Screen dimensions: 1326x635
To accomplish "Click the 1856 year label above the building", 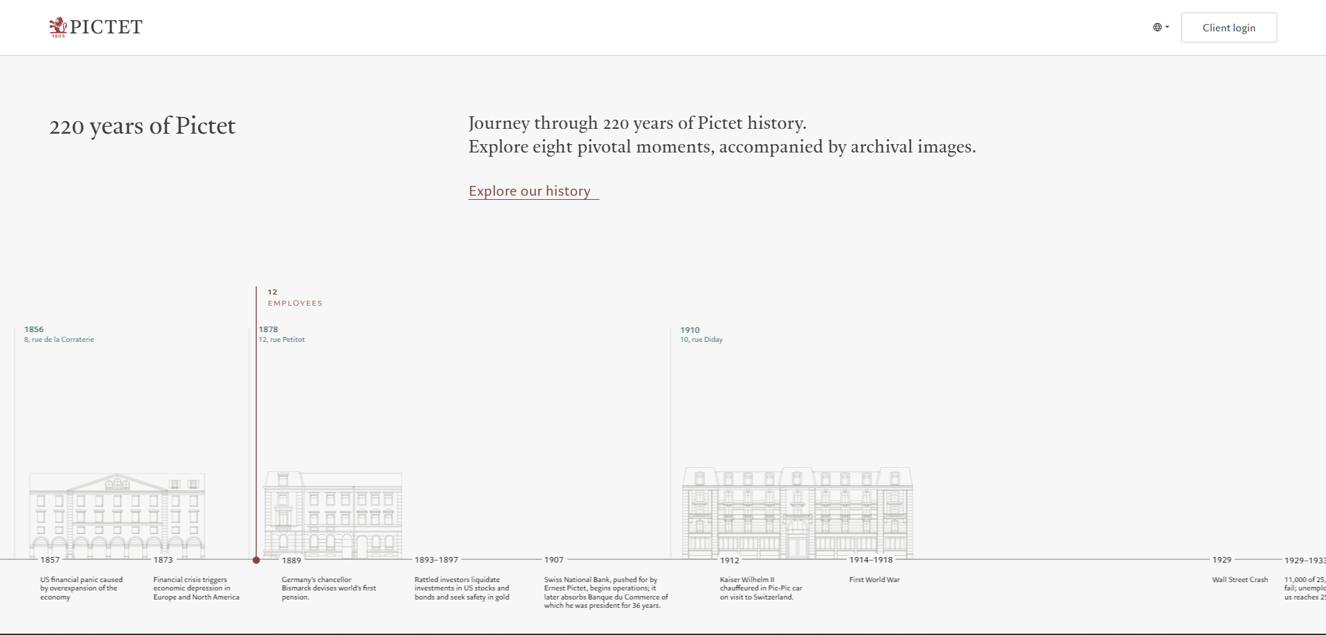I will click(34, 329).
